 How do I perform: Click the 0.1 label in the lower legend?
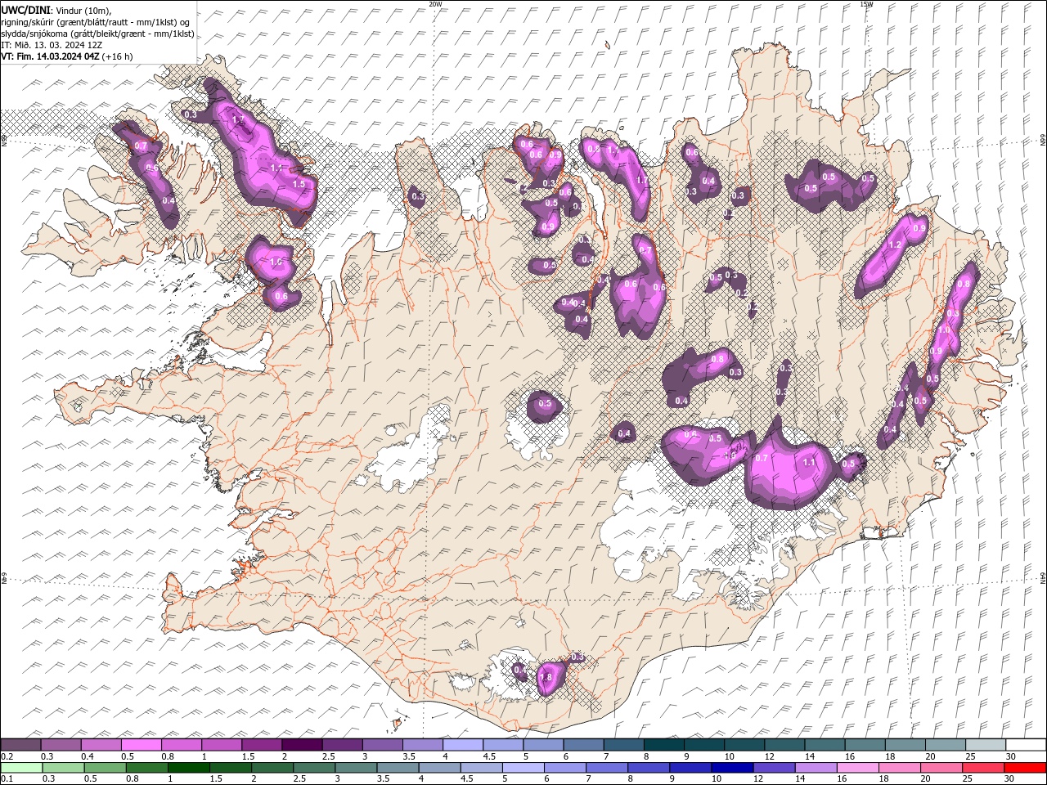point(7,779)
